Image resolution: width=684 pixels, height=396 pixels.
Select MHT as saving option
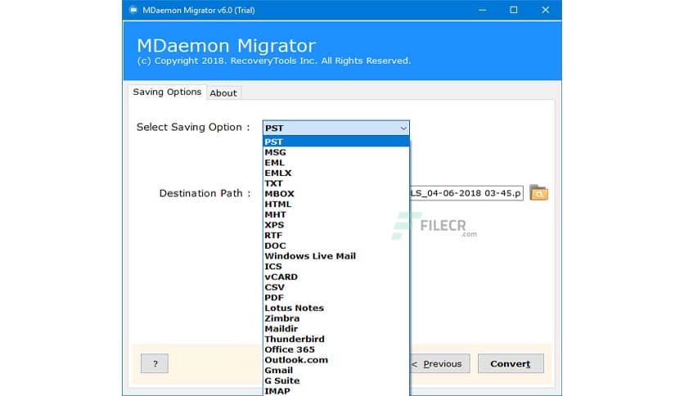click(x=336, y=214)
